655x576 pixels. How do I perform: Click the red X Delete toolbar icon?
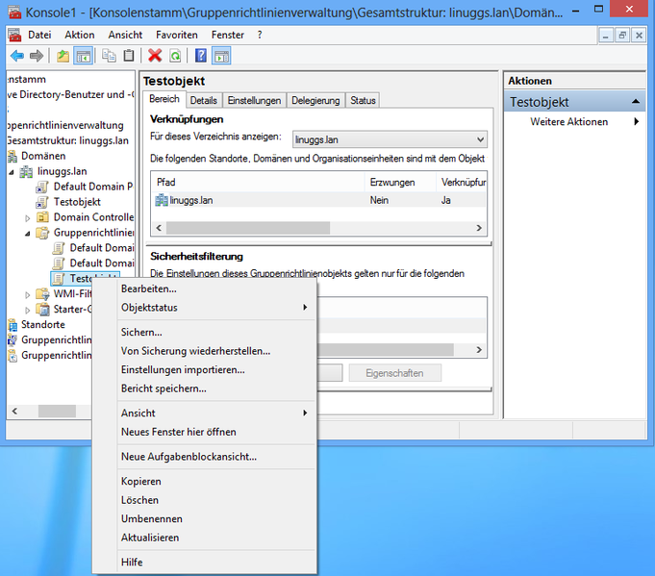tap(155, 56)
